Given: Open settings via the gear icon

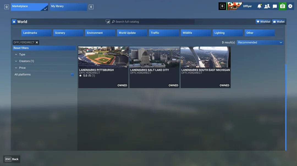Looking at the screenshot, I should tap(290, 6).
